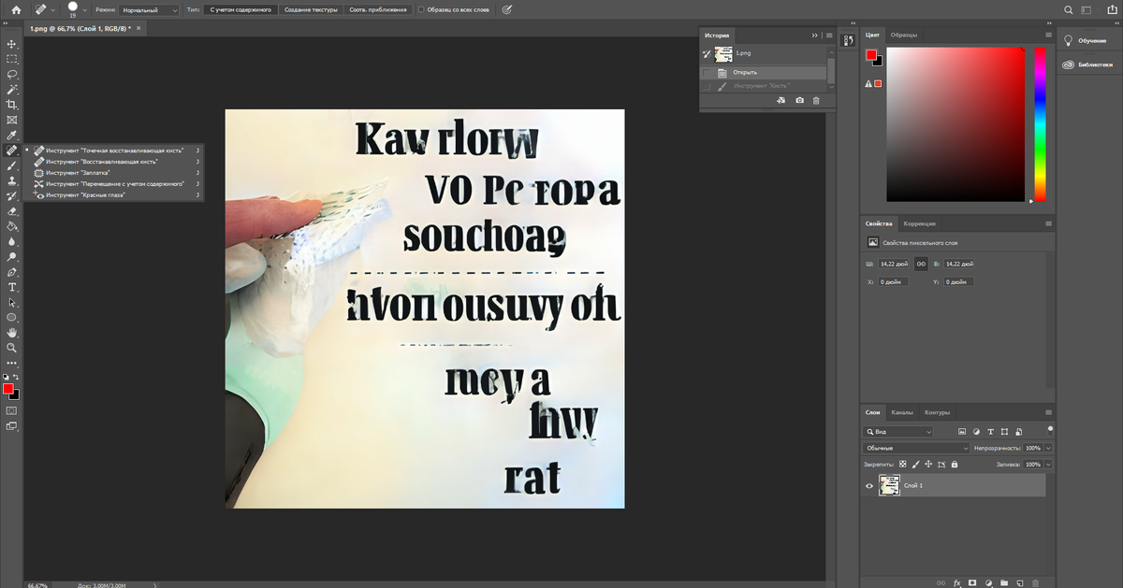Create a new layer icon
Viewport: 1123px width, 588px height.
[x=1020, y=582]
